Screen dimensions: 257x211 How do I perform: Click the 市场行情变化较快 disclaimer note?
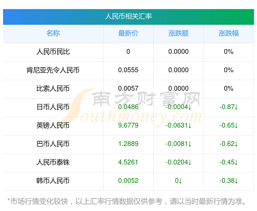pyautogui.click(x=127, y=201)
